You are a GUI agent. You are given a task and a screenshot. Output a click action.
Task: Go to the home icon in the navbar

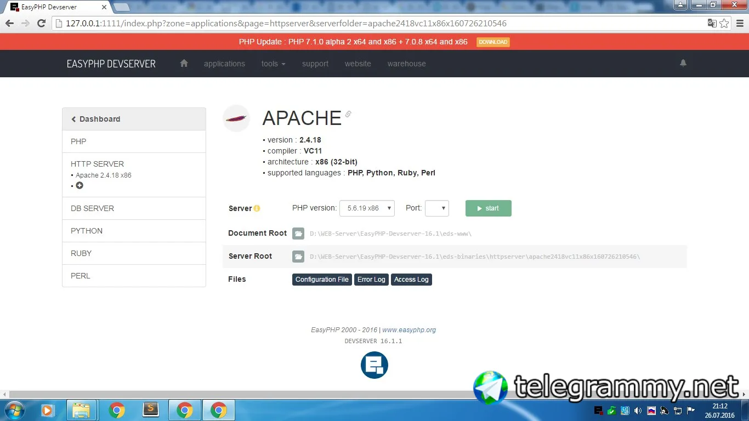184,63
